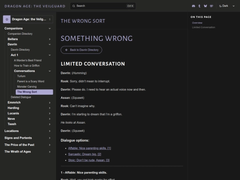Expand The Price of the Past chevron
The image size is (240, 180).
(x=50, y=145)
